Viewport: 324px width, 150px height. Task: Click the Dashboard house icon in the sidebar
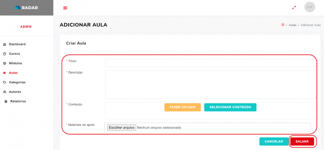[5, 45]
